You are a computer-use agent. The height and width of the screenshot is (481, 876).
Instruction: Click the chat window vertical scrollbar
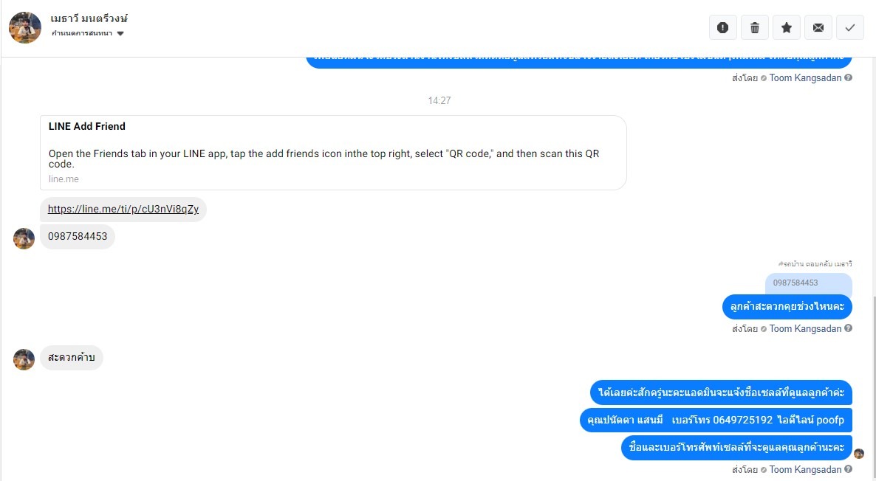872,387
